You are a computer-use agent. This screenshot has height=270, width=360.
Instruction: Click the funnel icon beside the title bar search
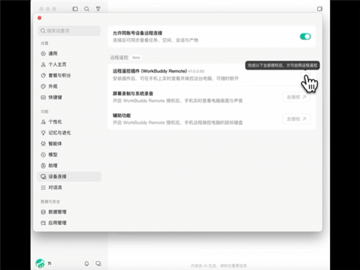(x=98, y=9)
